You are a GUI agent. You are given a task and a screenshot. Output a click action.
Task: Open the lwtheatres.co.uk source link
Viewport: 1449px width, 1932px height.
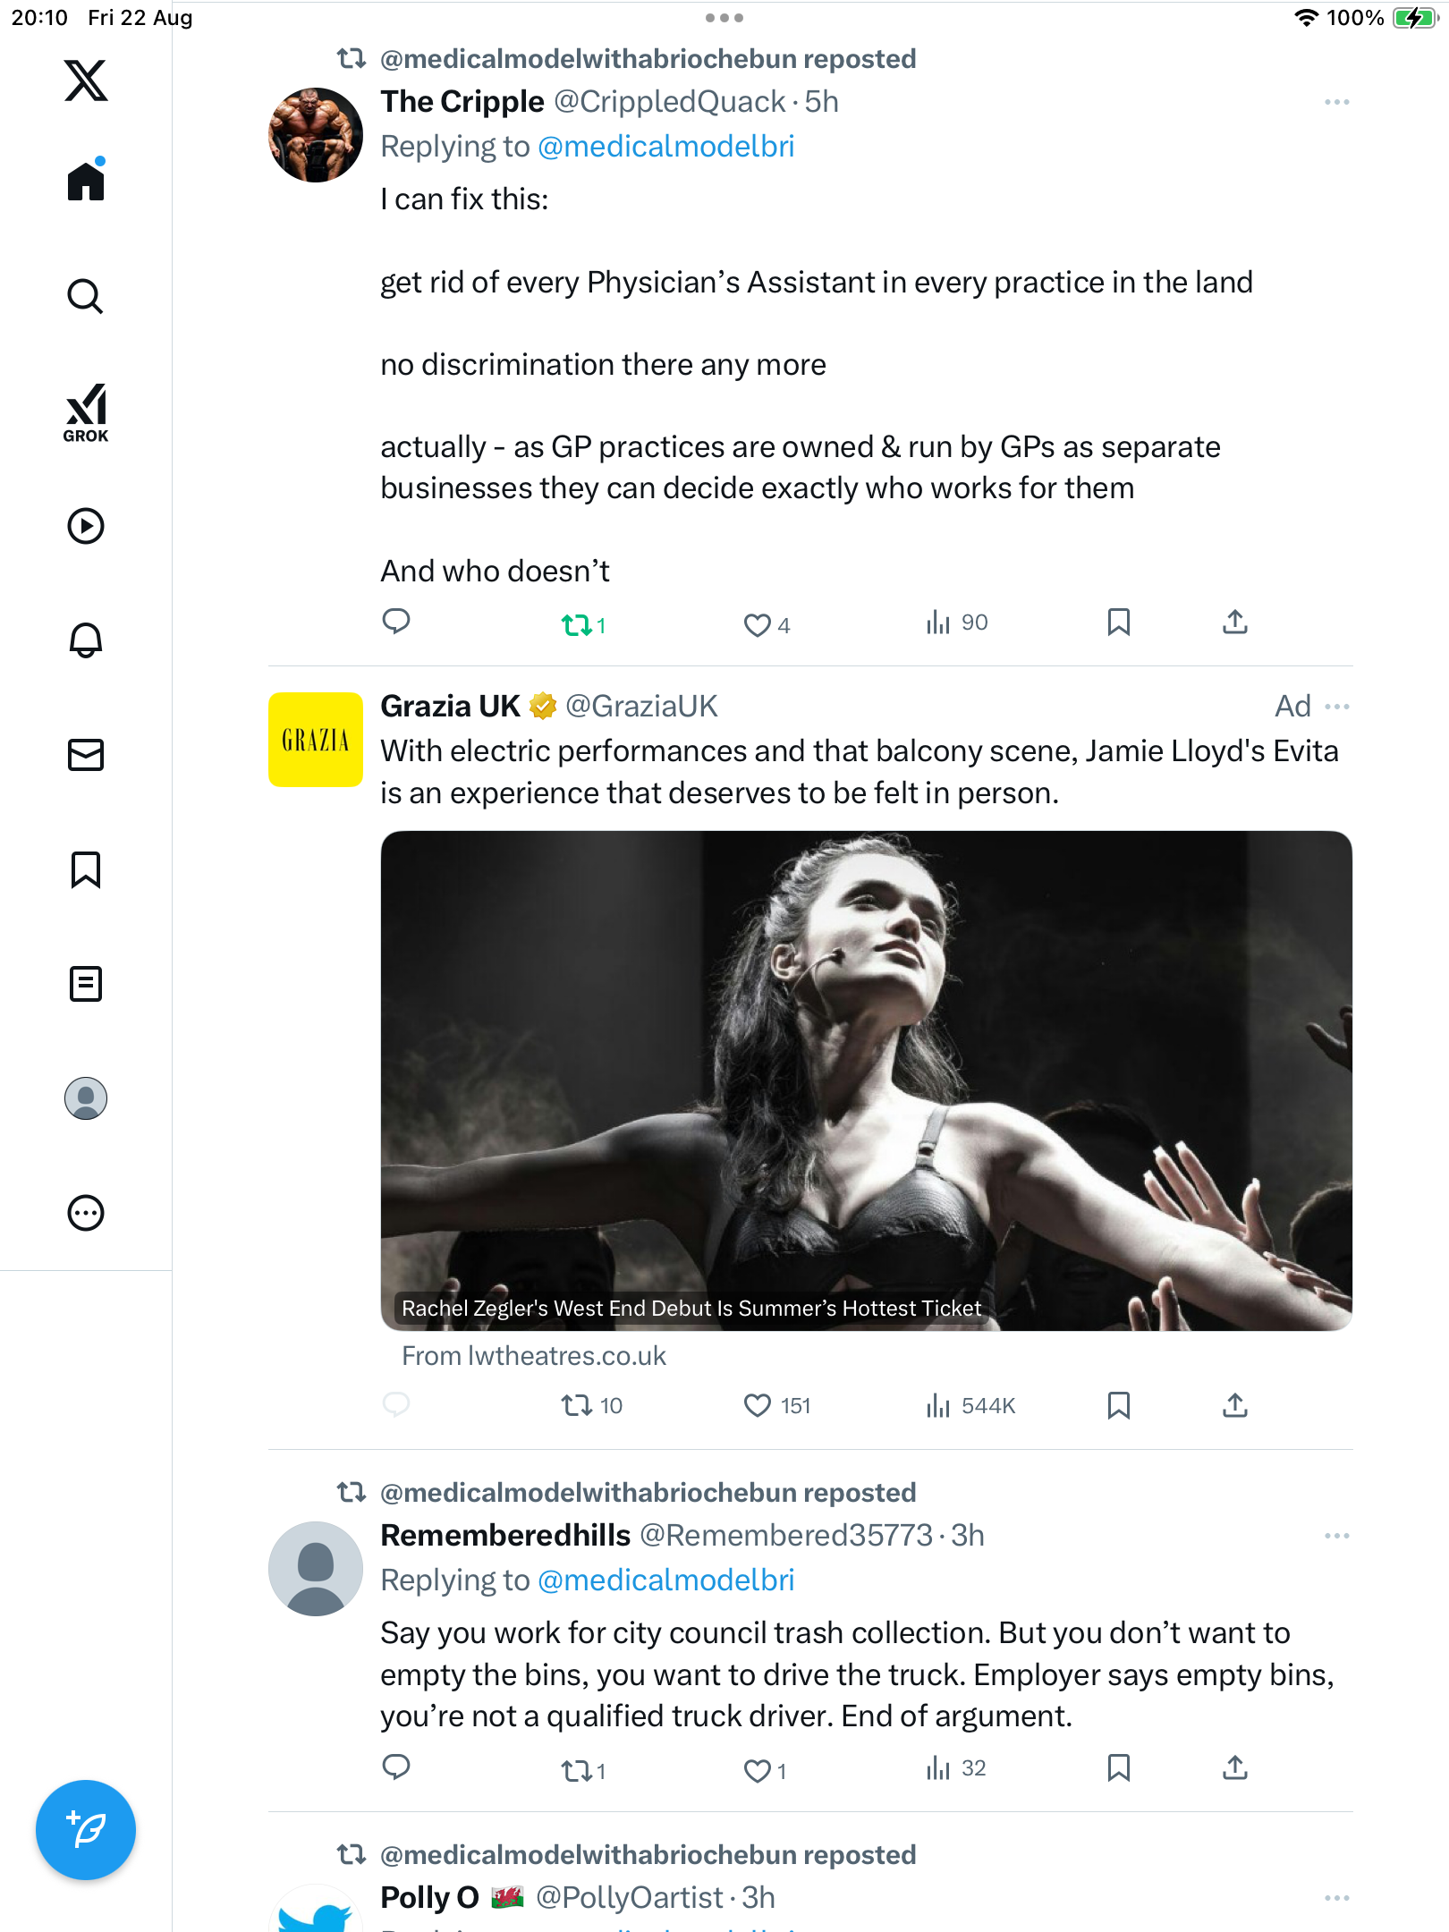534,1356
